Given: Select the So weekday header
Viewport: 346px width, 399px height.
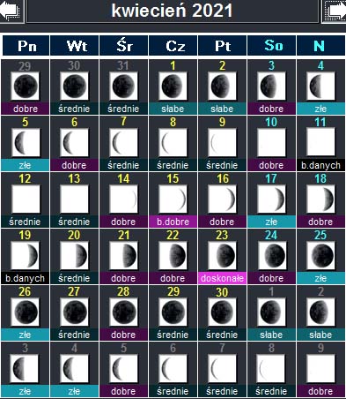Looking at the screenshot, I should click(272, 46).
